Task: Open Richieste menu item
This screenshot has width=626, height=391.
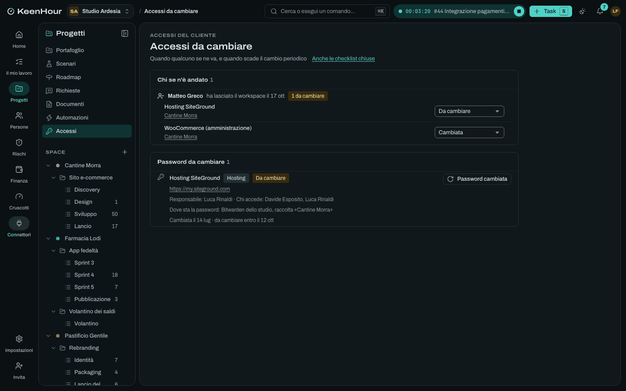Action: pyautogui.click(x=87, y=91)
